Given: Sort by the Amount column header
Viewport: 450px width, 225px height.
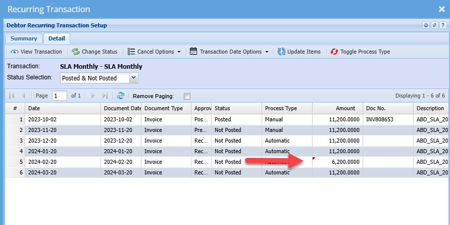Looking at the screenshot, I should (337, 108).
